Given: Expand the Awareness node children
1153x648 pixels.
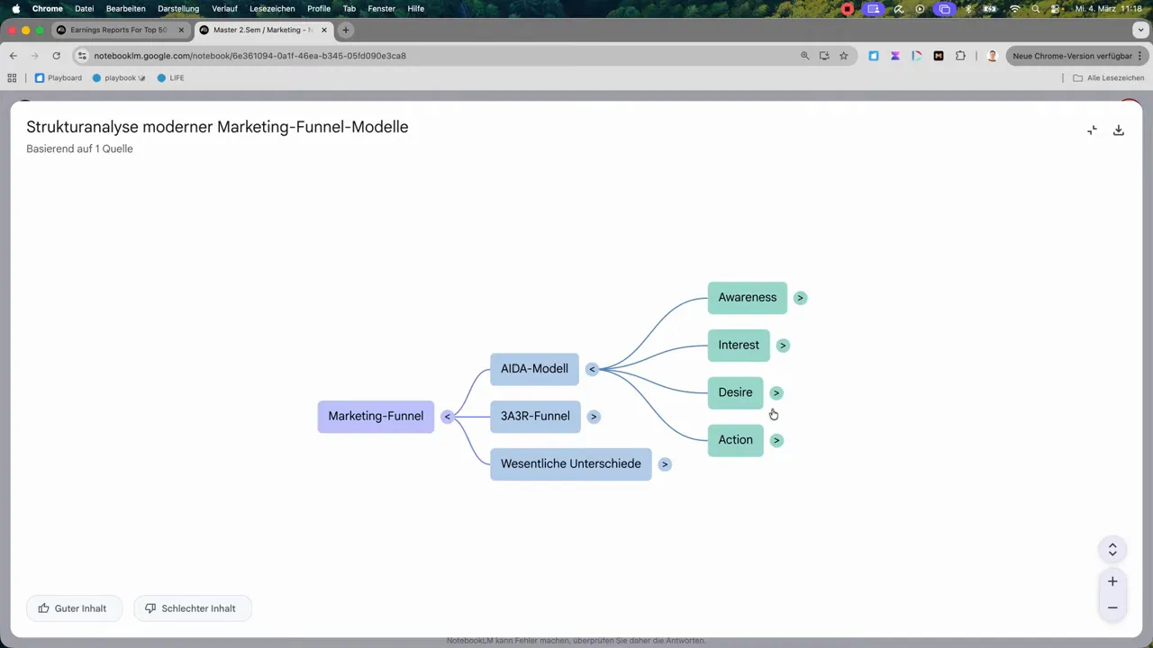Looking at the screenshot, I should 800,298.
